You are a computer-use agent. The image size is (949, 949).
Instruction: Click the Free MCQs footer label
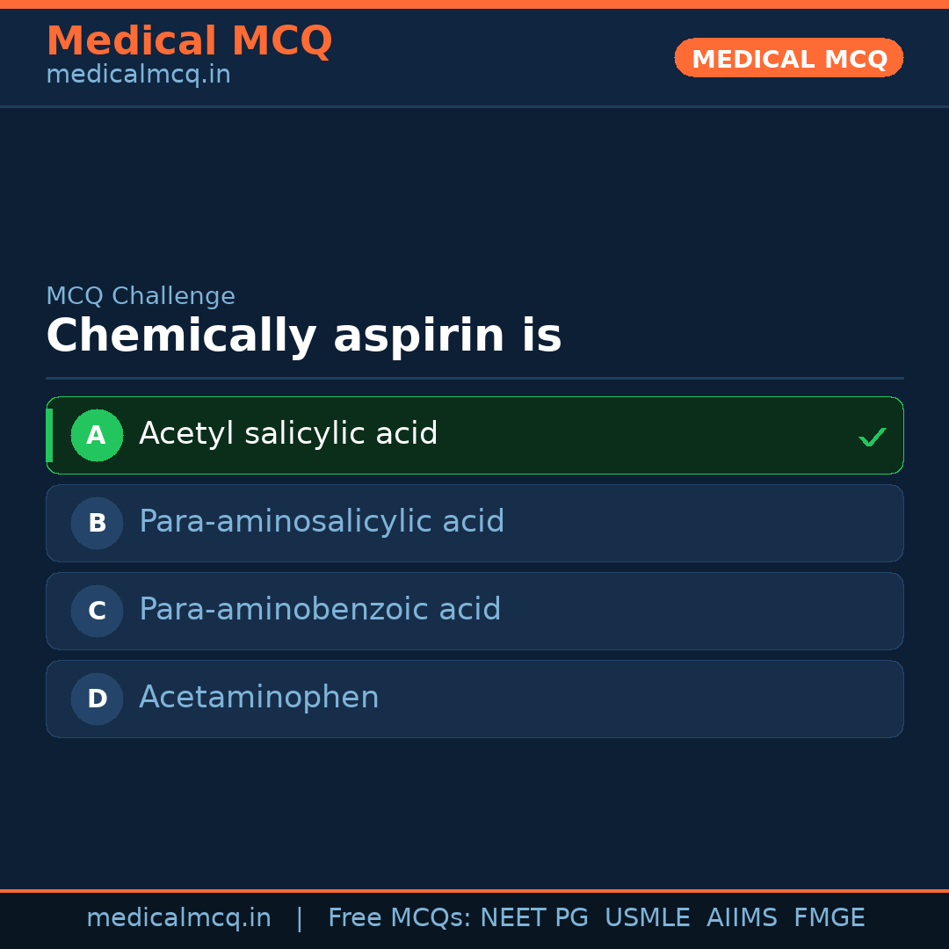[399, 918]
